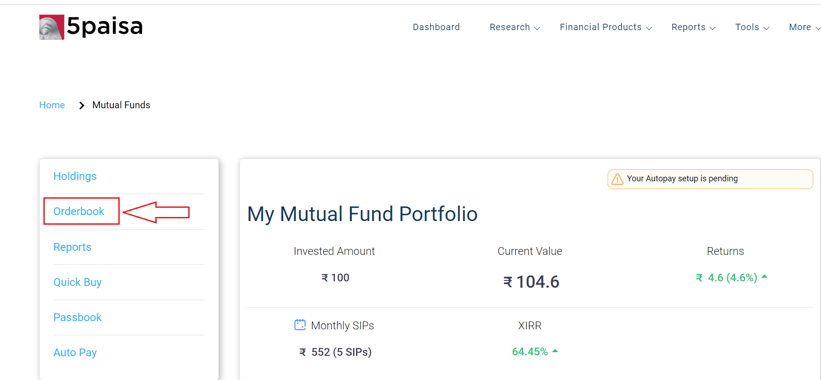Click the breadcrumb chevron arrow icon
This screenshot has height=380, width=821.
coord(81,106)
